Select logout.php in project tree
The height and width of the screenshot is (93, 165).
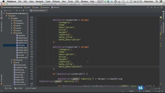(19, 80)
